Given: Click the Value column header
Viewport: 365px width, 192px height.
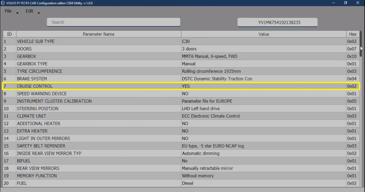Looking at the screenshot, I should (x=263, y=34).
